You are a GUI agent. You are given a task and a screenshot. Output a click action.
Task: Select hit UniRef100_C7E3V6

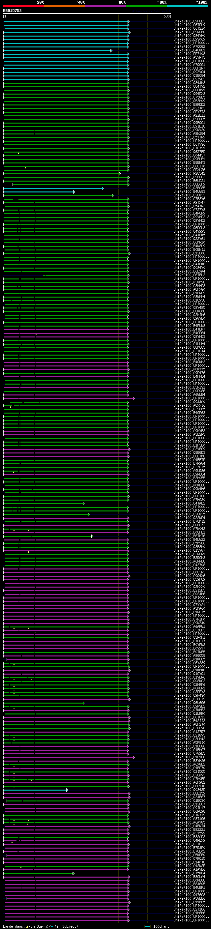tap(189, 199)
